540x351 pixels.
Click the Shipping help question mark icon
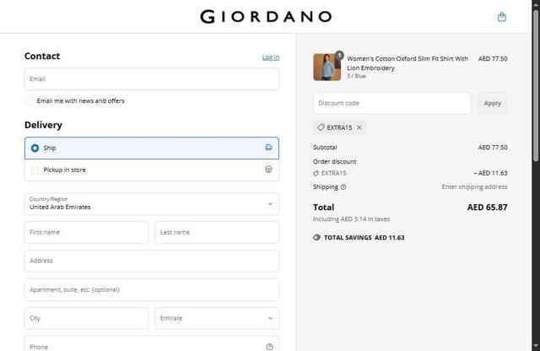click(x=343, y=187)
